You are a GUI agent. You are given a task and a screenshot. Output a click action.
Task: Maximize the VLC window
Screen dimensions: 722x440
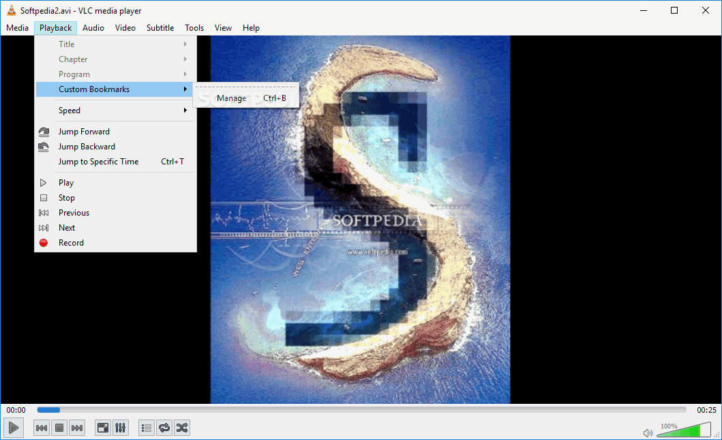coord(674,10)
